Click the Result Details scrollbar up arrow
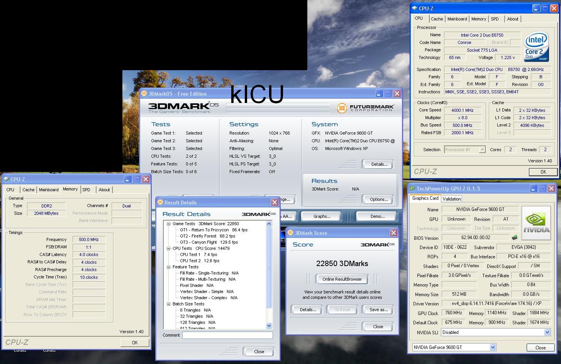The width and height of the screenshot is (561, 364). coord(269,224)
